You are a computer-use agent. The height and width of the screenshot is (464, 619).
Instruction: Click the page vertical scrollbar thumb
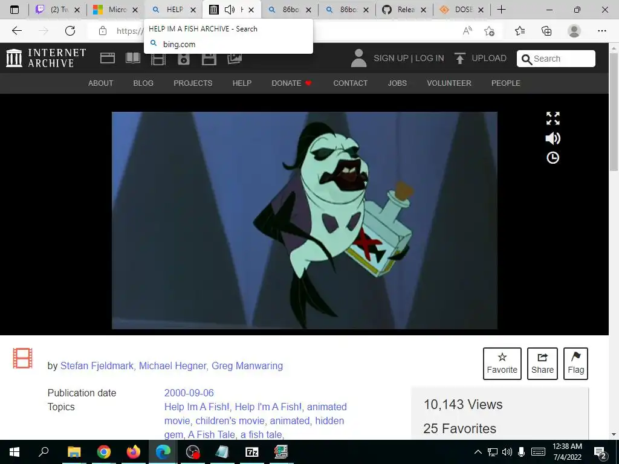point(614,112)
